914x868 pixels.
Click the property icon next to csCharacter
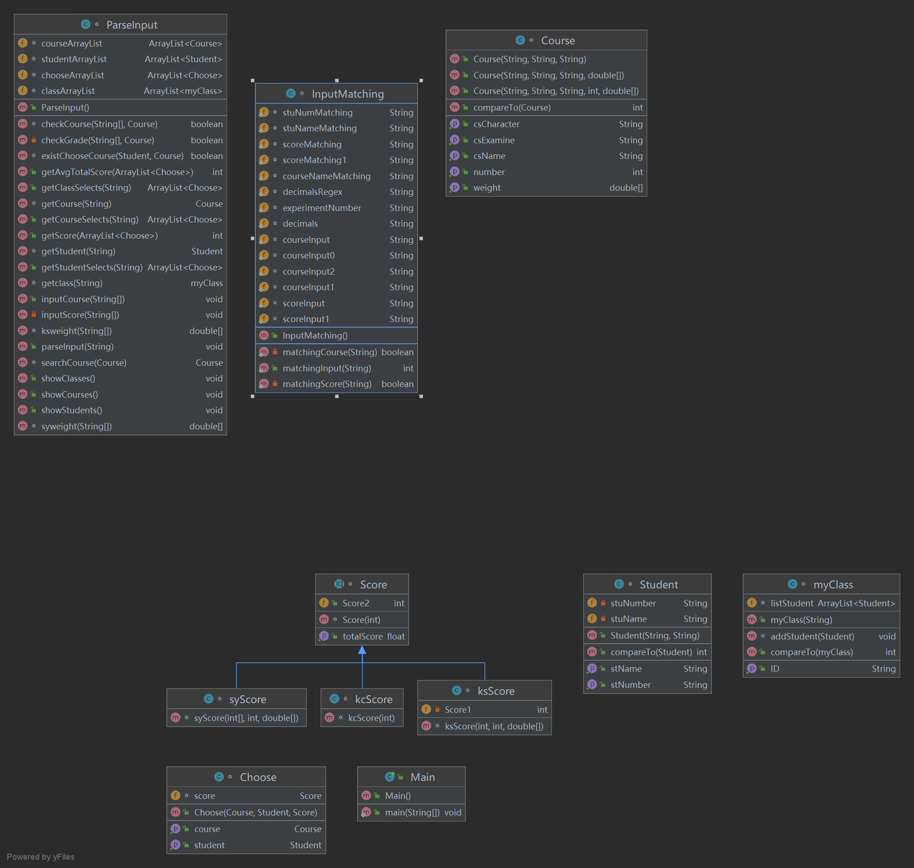(x=455, y=124)
